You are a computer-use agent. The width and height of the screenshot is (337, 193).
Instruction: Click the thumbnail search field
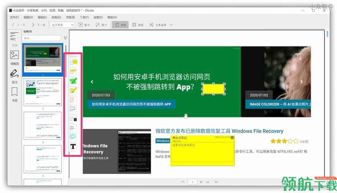(x=42, y=38)
